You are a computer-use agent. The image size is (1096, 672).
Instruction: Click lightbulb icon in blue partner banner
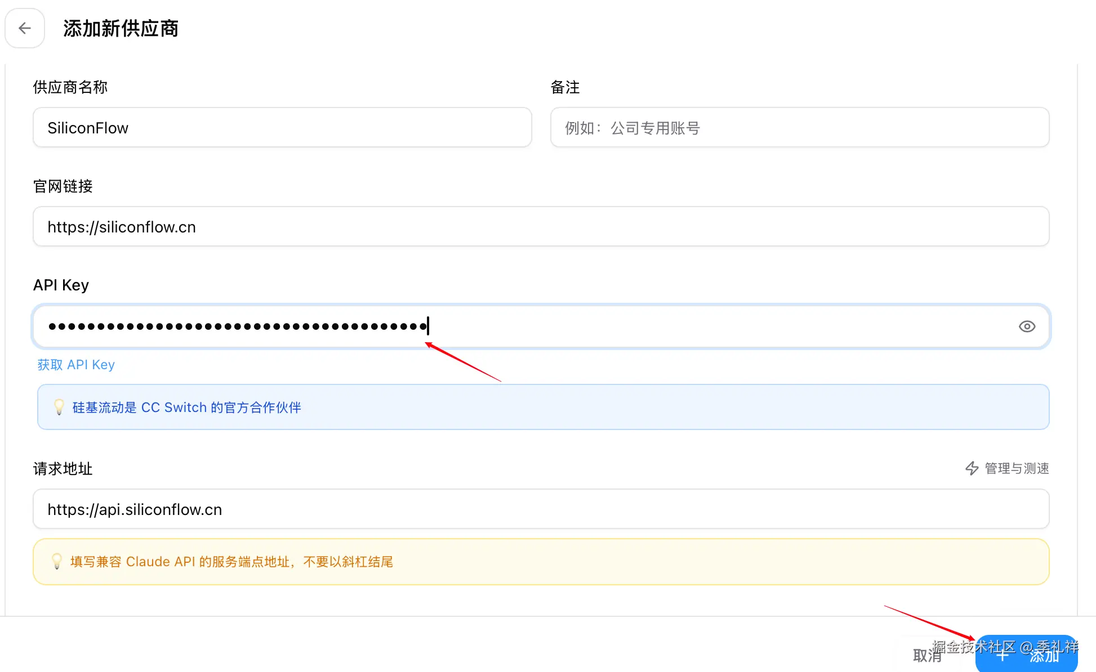[59, 407]
